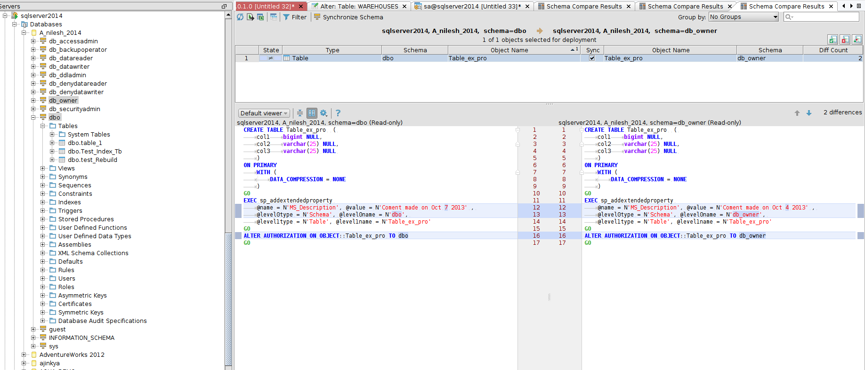
Task: Click the export to Excel icon
Action: [x=260, y=17]
